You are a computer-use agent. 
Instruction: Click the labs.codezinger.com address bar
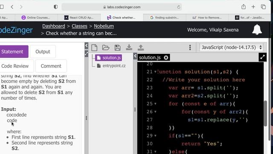point(122,7)
